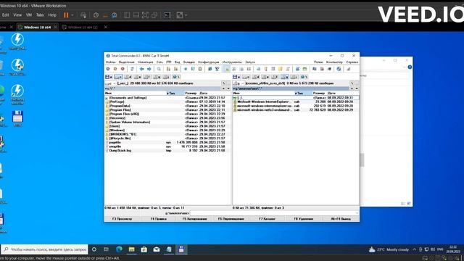Switch to Windows 10 x64 VMware tab
The image size is (464, 261).
[x=37, y=28]
